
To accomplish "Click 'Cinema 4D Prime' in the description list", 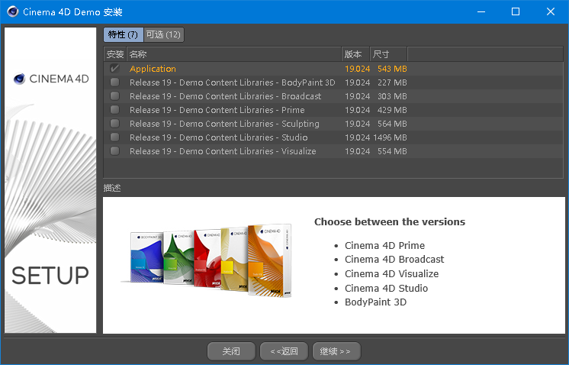I will tap(384, 246).
